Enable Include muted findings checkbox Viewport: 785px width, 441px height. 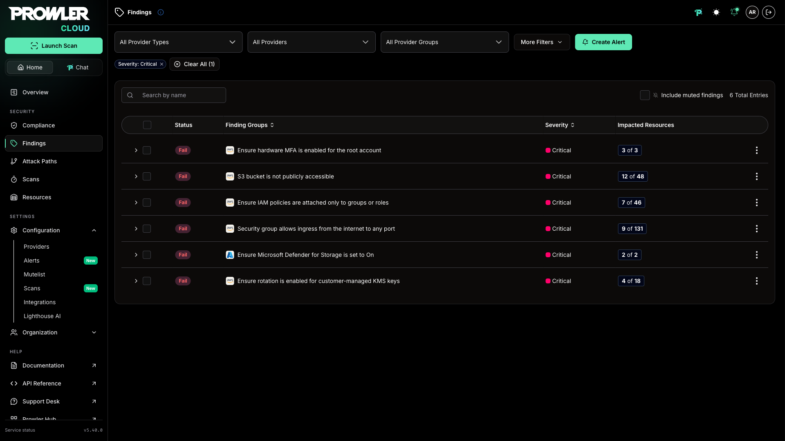[x=645, y=95]
